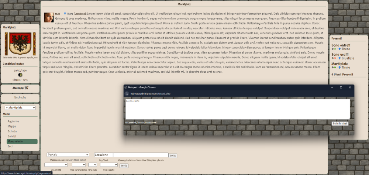Screen dimensions: 369x175
Task: Click the status icons under Markplatz in Presenti
Action: click(x=334, y=68)
